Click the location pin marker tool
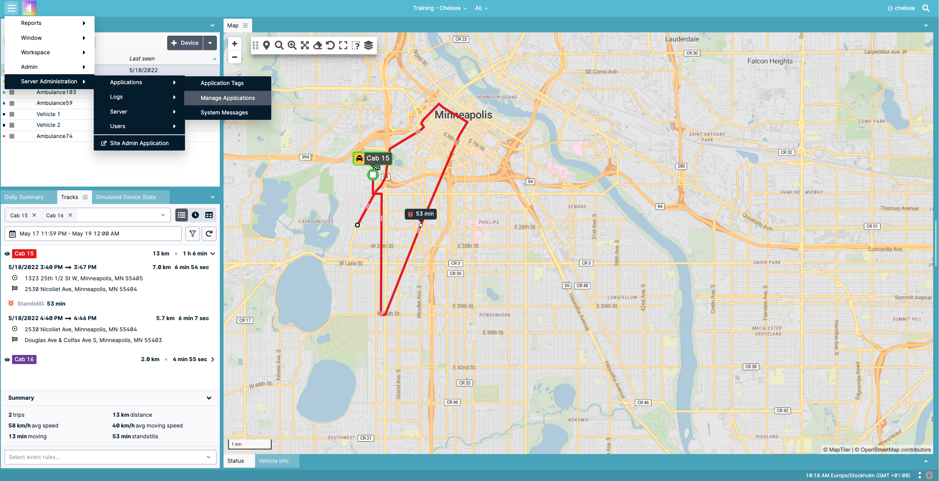 [267, 45]
